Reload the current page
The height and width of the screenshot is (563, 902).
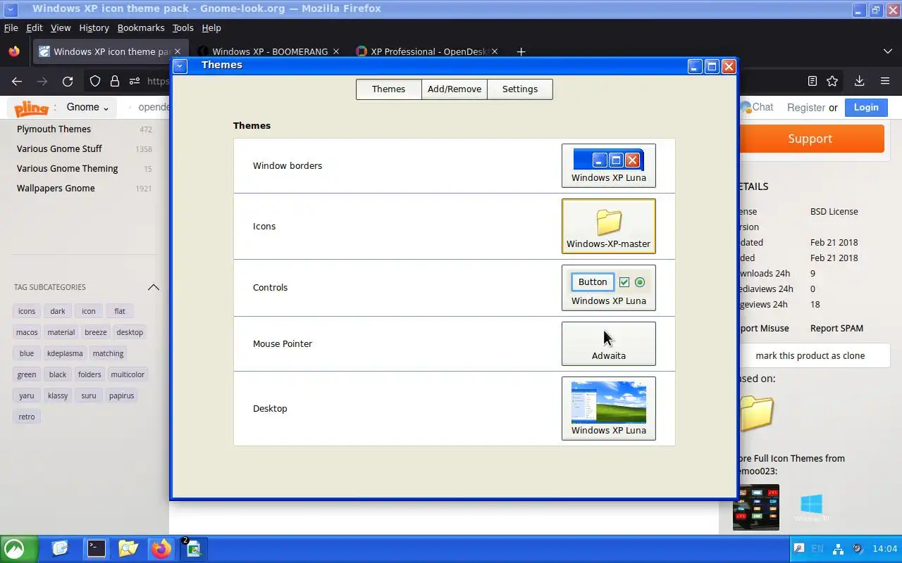click(68, 81)
